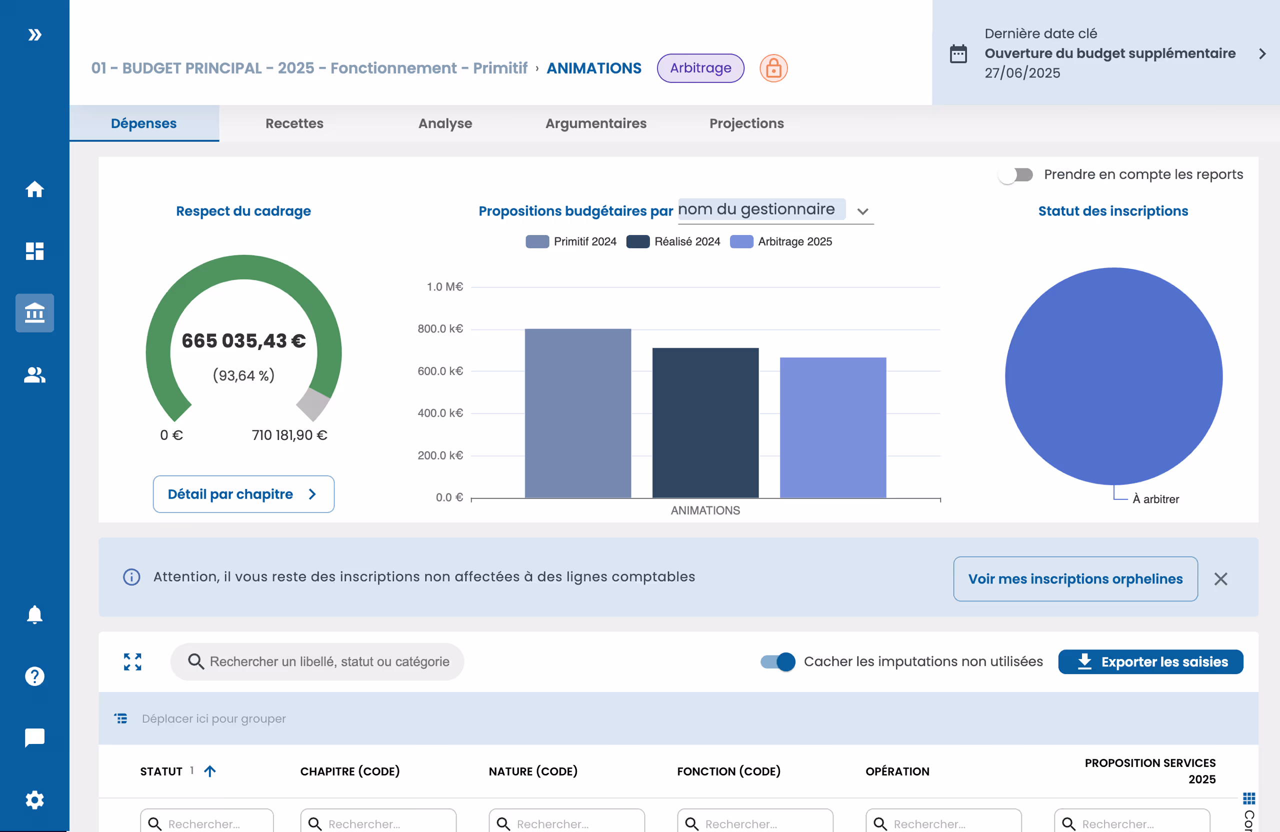The height and width of the screenshot is (832, 1280).
Task: Click the orange lock icon near Arbitrage
Action: coord(773,68)
